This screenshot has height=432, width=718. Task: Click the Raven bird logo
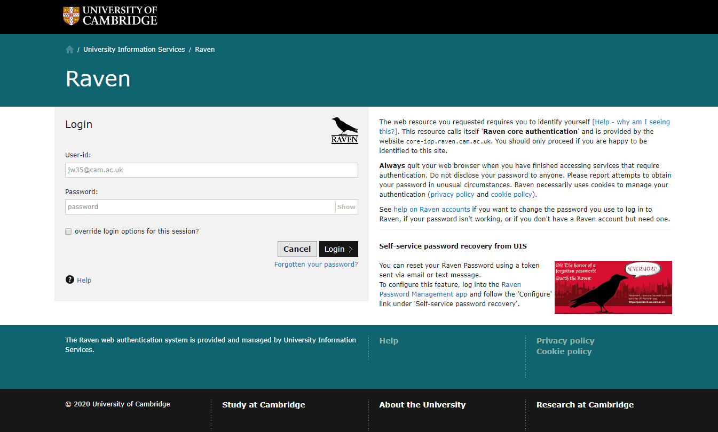pos(344,131)
